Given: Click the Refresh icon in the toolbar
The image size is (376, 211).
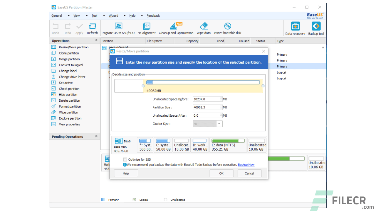Looking at the screenshot, I should 92,28.
